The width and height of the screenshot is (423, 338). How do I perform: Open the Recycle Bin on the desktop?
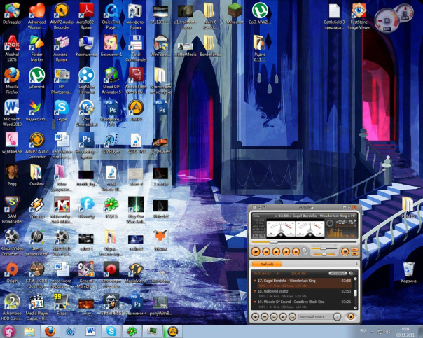[x=408, y=268]
